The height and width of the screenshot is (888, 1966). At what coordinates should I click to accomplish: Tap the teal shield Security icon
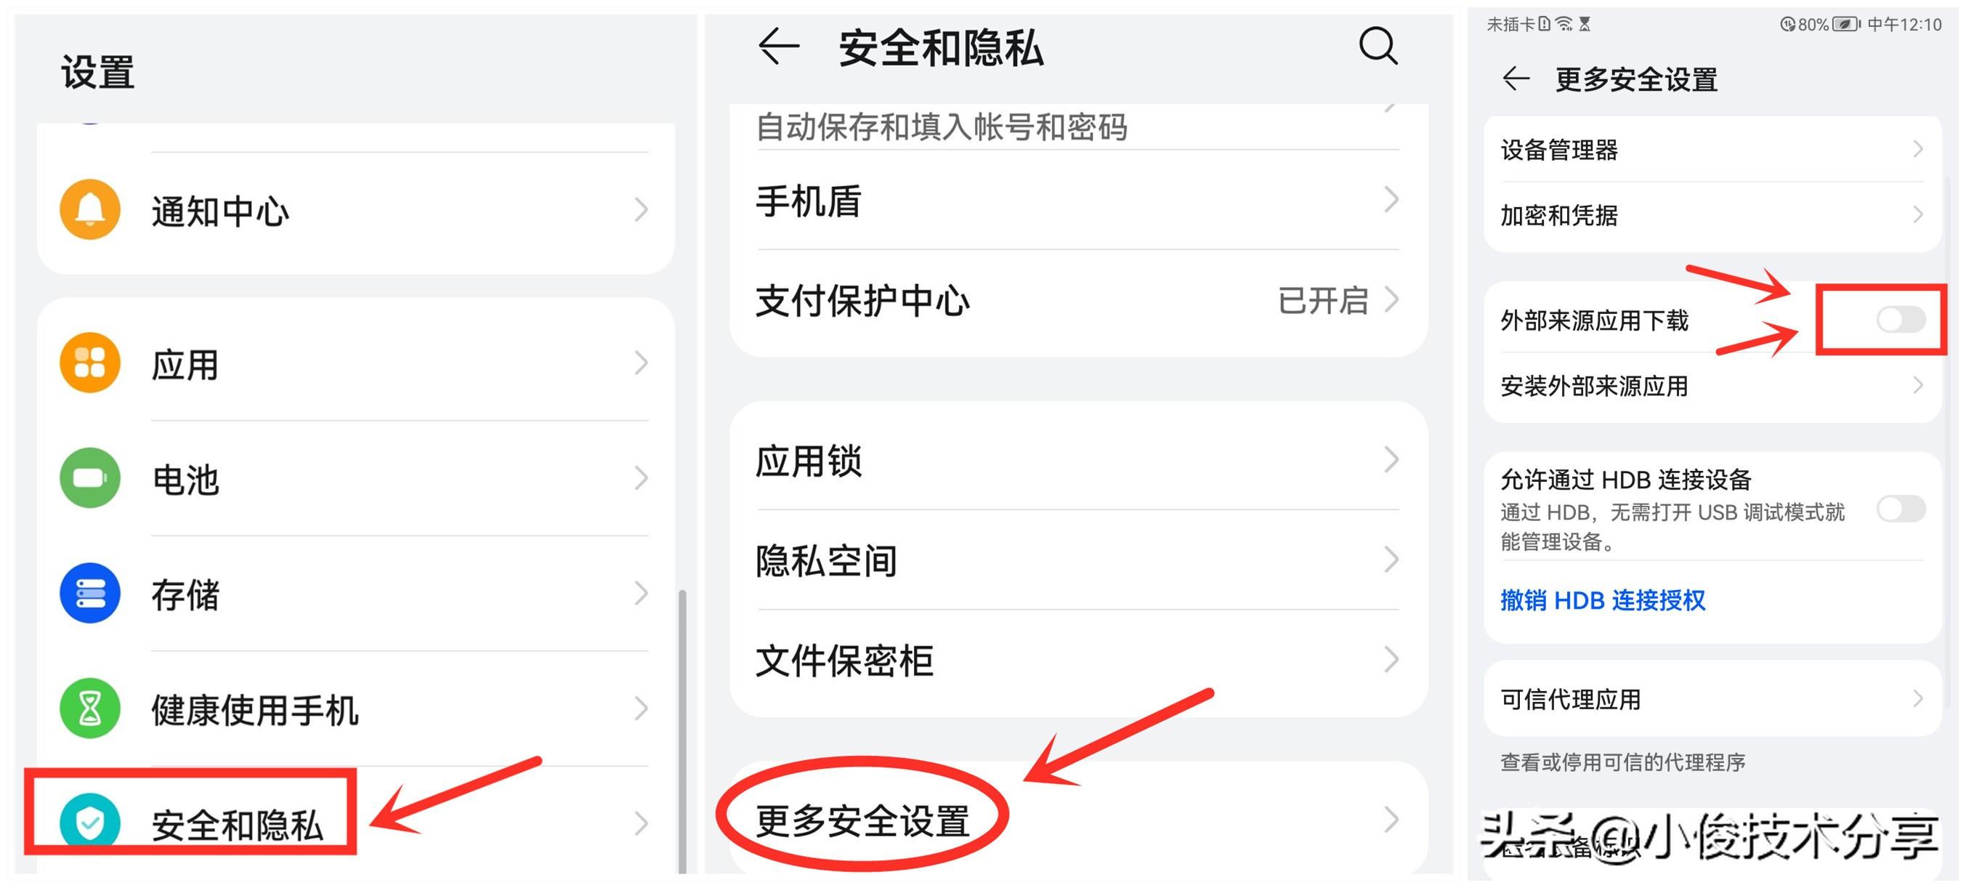click(90, 823)
